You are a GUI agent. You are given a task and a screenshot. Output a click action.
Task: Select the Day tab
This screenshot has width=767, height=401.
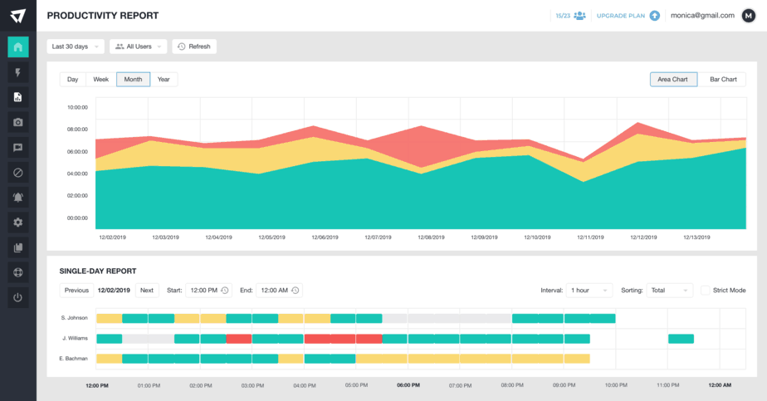(73, 79)
